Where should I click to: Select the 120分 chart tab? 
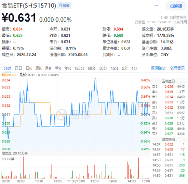tap(79, 68)
